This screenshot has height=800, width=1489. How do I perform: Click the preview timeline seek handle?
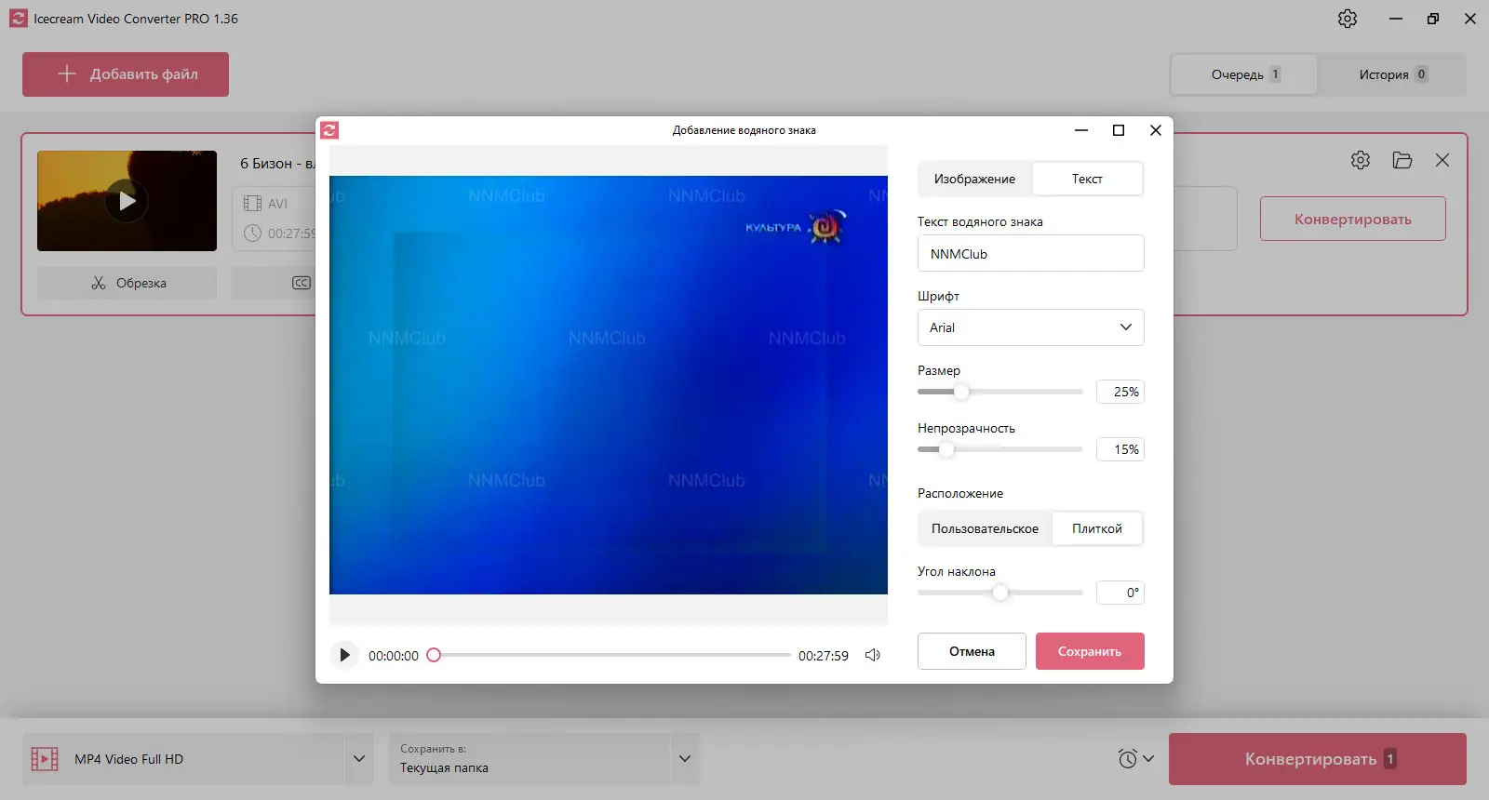(x=434, y=655)
